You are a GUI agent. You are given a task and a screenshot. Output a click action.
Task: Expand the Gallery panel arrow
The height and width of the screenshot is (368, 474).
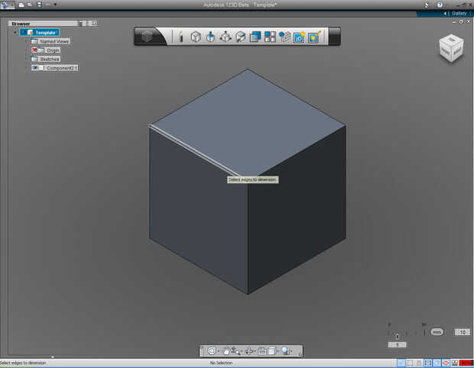point(445,13)
